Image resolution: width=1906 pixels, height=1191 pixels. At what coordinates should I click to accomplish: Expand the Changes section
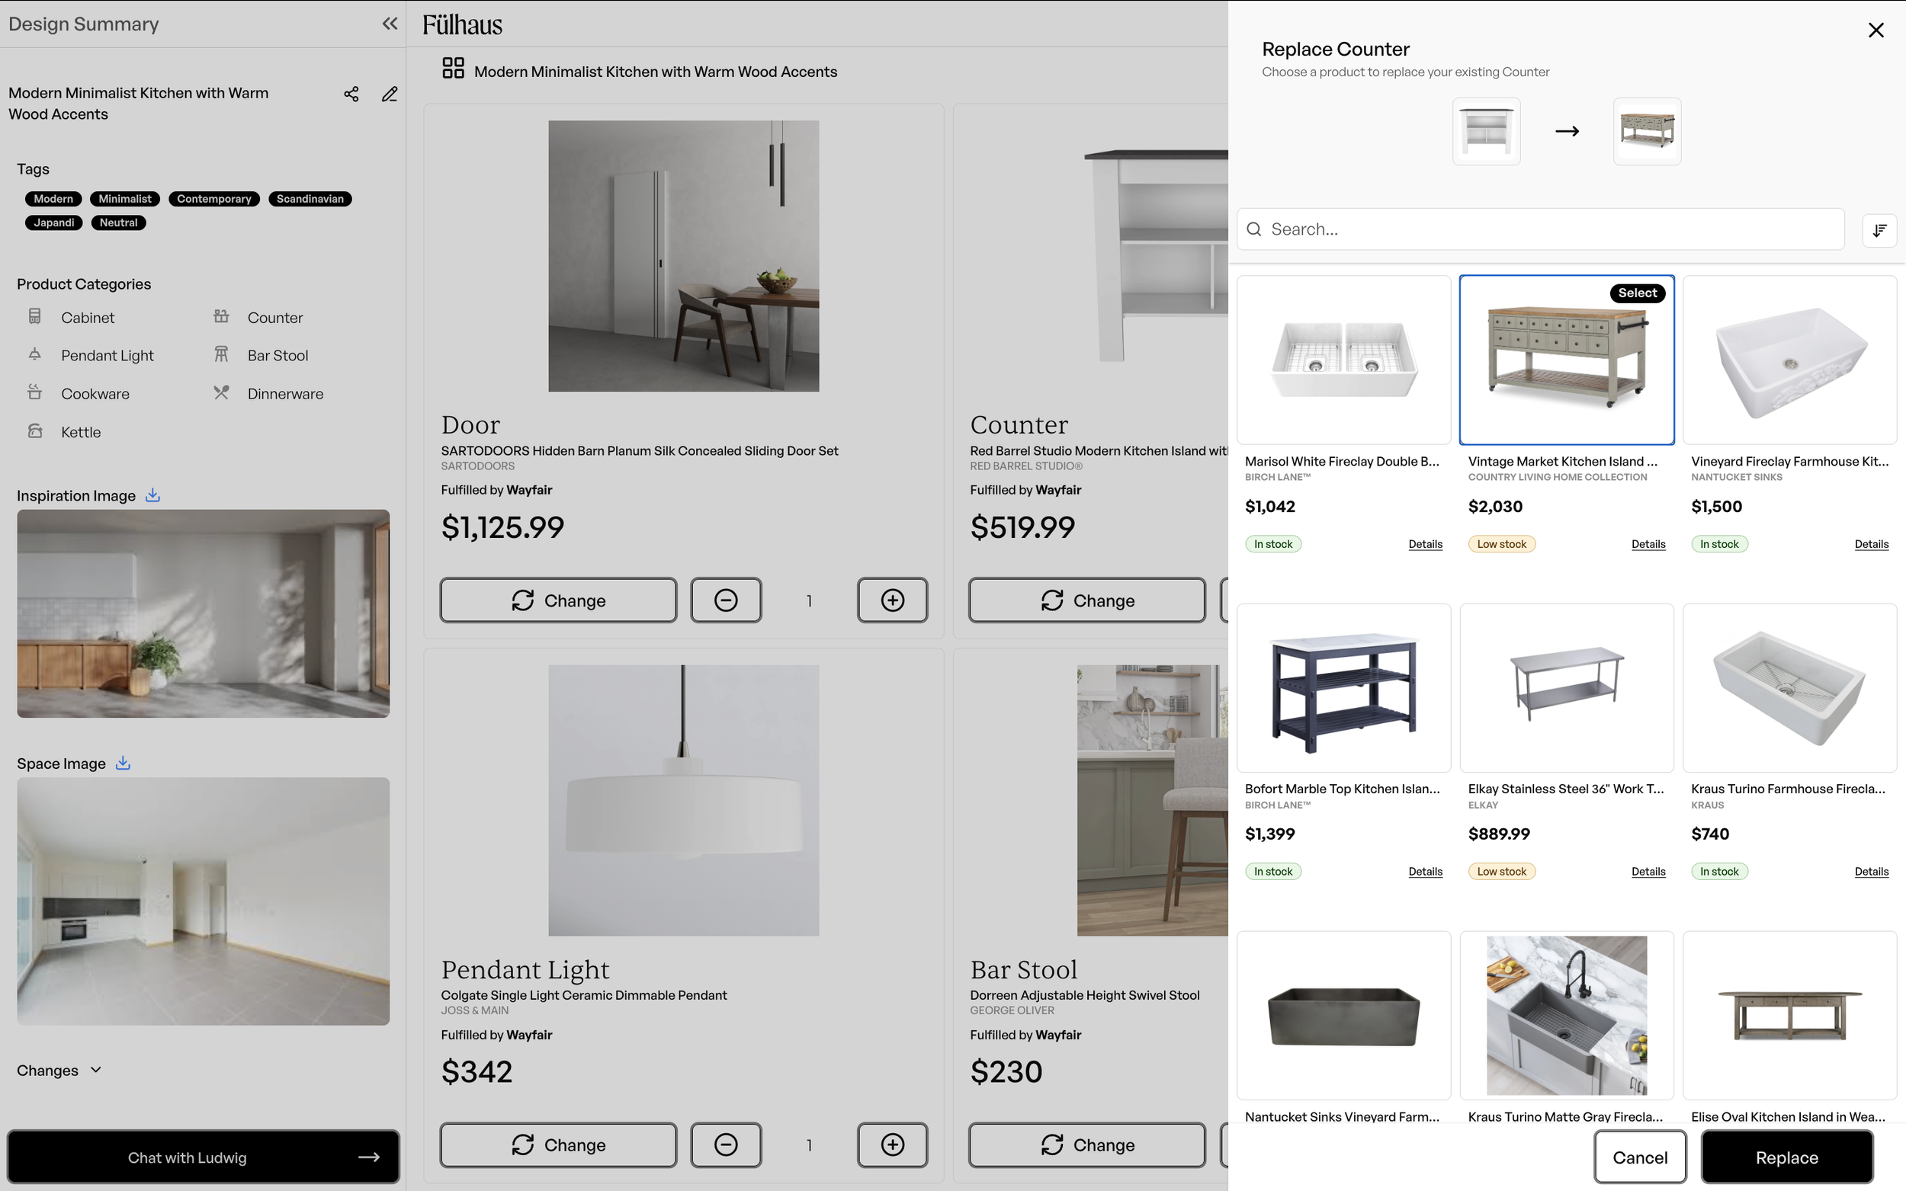coord(95,1070)
